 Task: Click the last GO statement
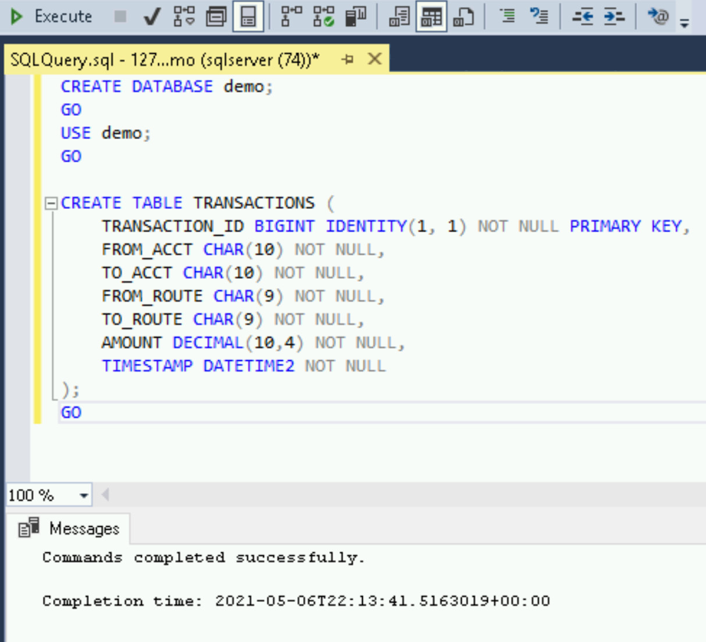[x=71, y=412]
